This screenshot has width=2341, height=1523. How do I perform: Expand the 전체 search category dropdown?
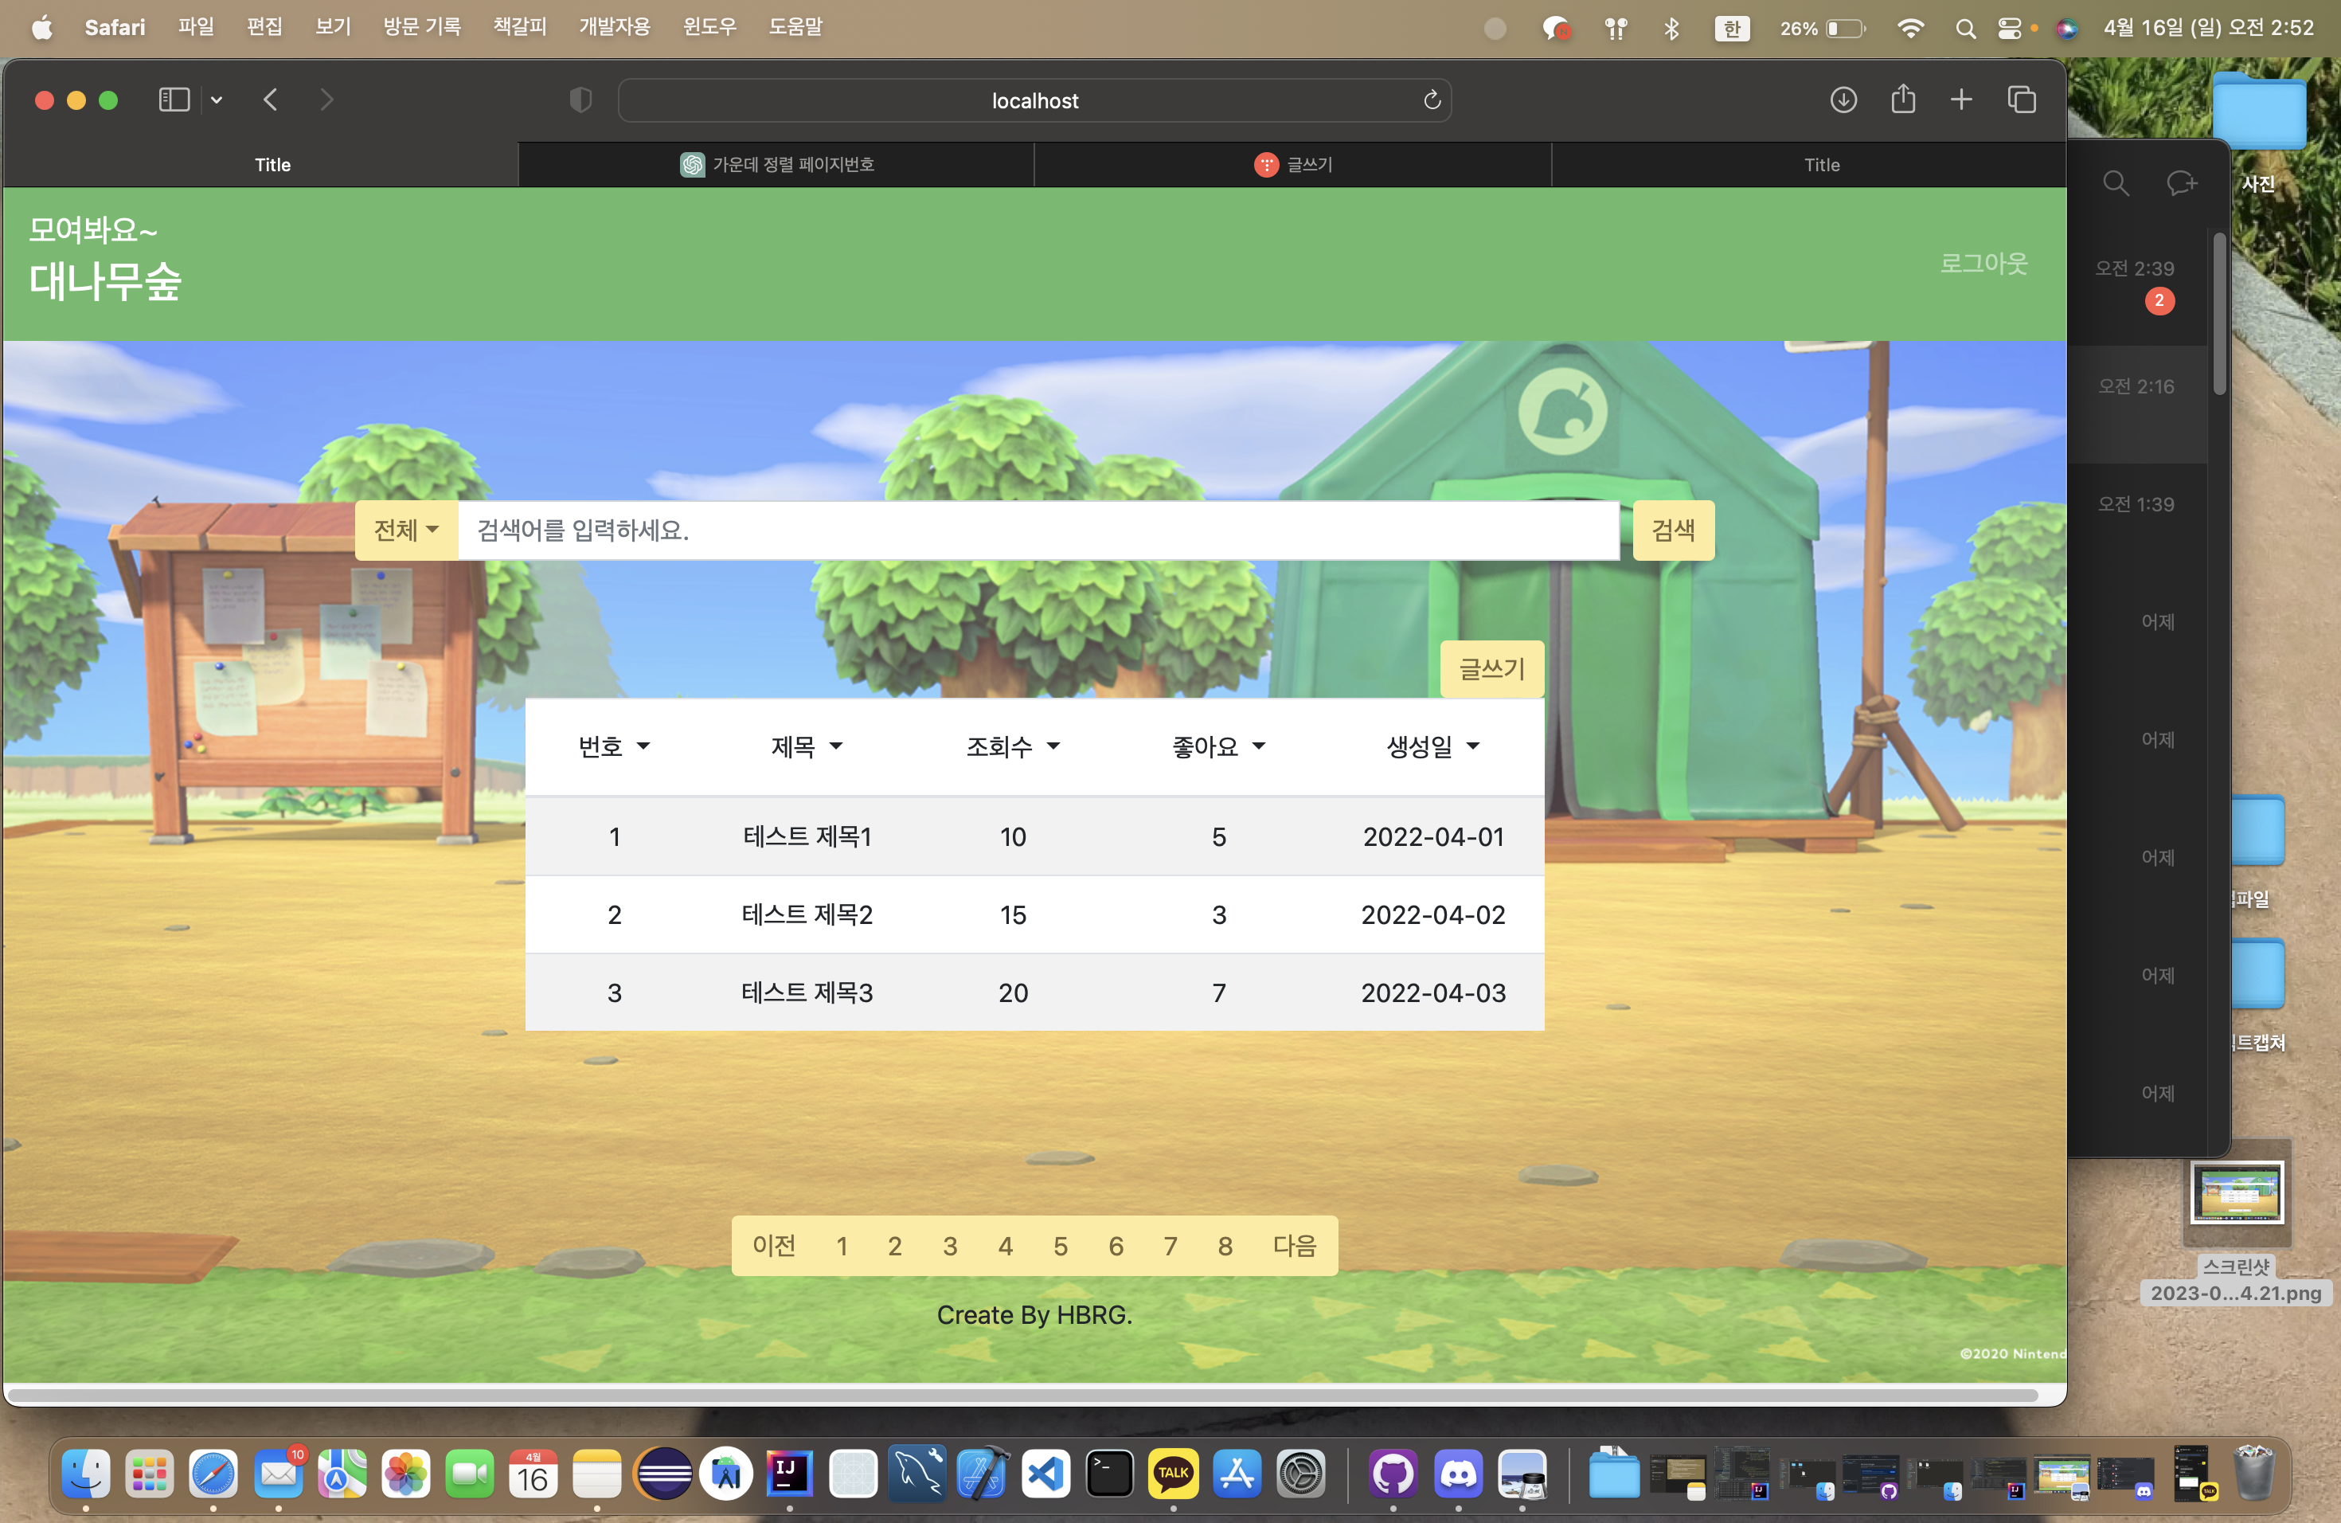[406, 531]
